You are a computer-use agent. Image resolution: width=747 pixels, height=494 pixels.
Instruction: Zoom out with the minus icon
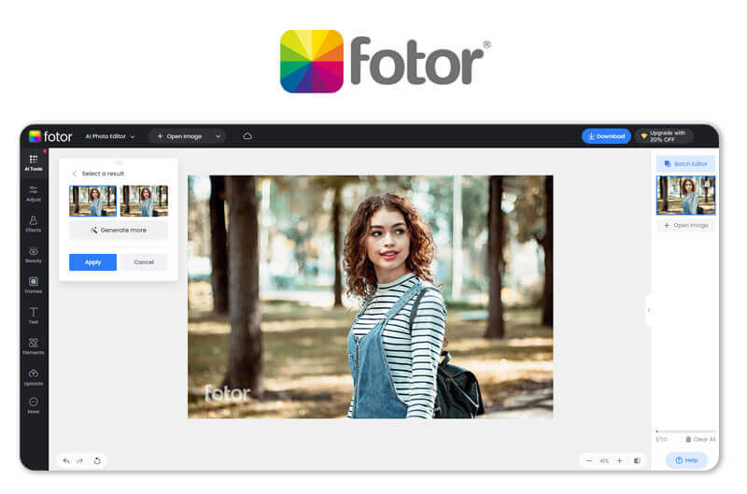[x=589, y=460]
